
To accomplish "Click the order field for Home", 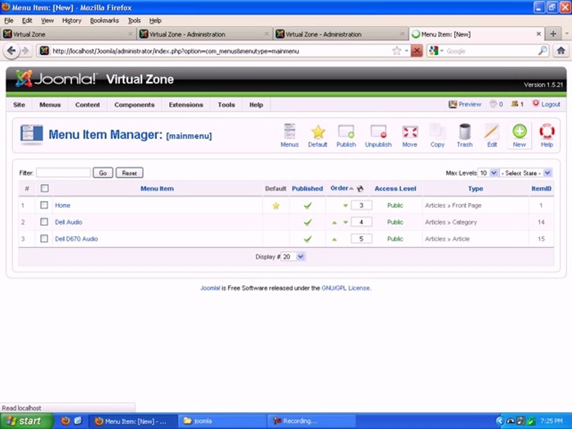I will (361, 206).
